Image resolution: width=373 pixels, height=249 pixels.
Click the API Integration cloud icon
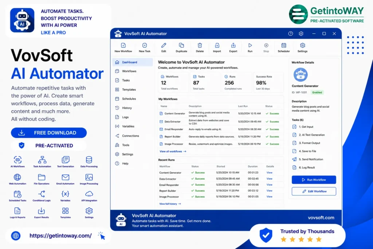tap(89, 194)
